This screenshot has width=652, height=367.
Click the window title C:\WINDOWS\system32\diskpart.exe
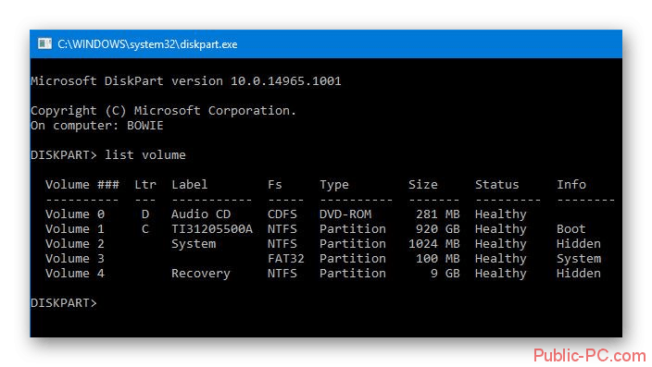coord(147,44)
